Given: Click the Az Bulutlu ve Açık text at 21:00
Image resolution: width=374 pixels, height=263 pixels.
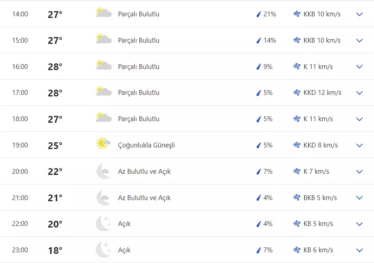Looking at the screenshot, I should 144,198.
